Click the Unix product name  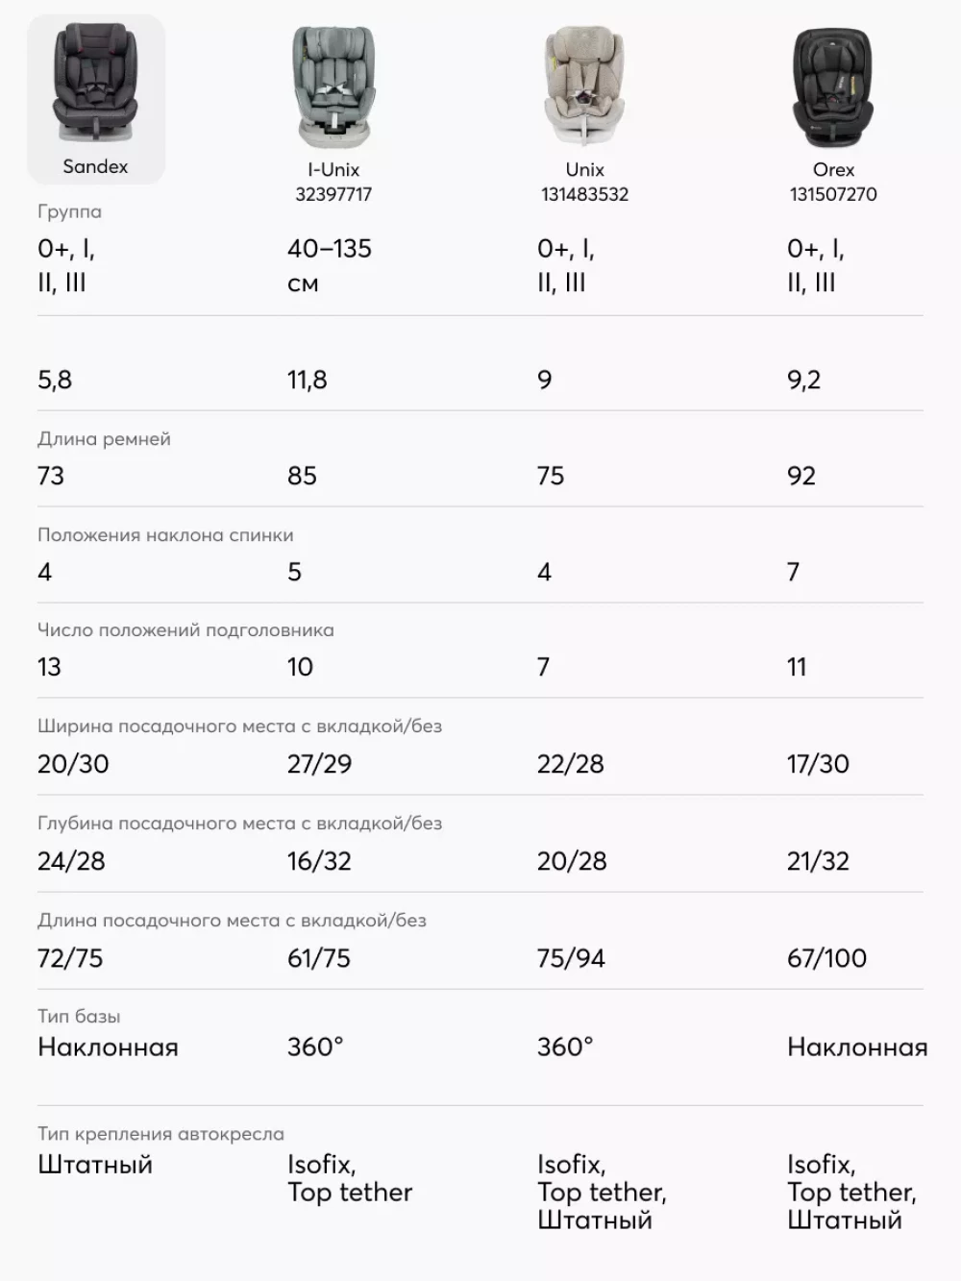[x=584, y=169]
